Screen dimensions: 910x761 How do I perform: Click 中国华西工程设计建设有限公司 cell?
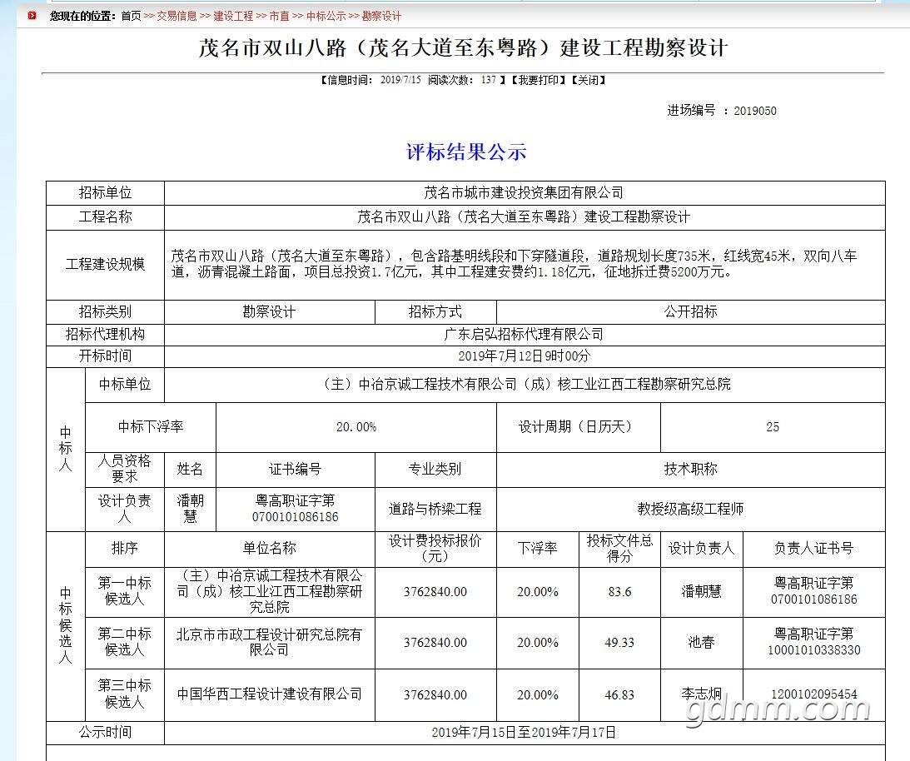[x=269, y=694]
